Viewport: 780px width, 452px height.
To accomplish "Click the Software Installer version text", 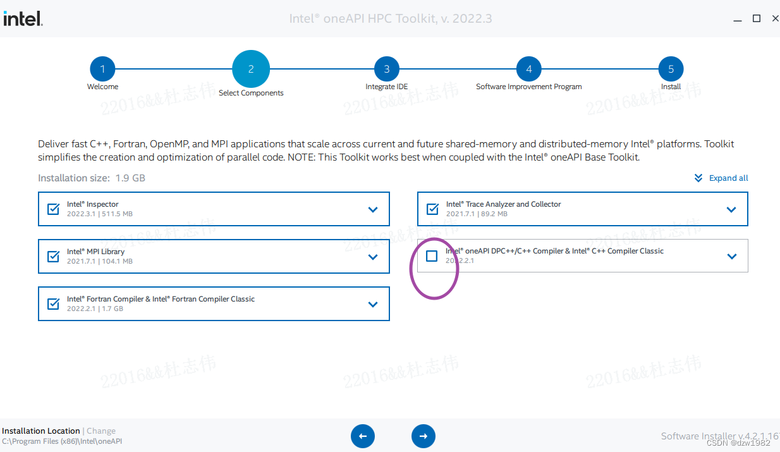I will (720, 436).
